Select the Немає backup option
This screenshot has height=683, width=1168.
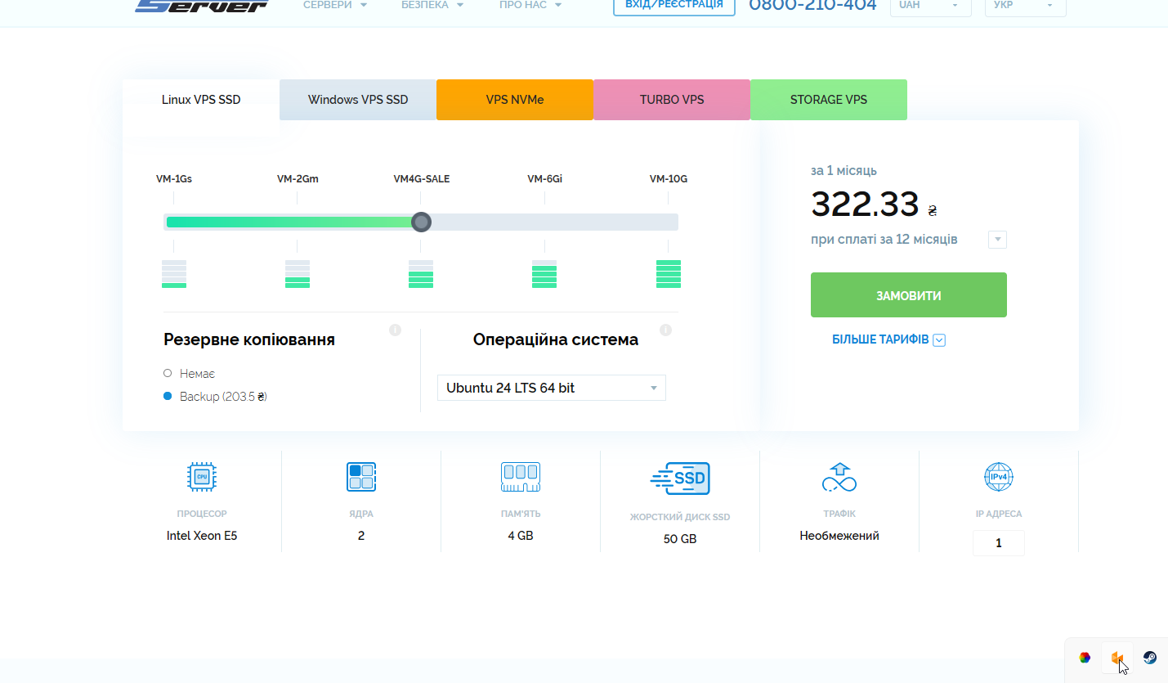coord(189,373)
